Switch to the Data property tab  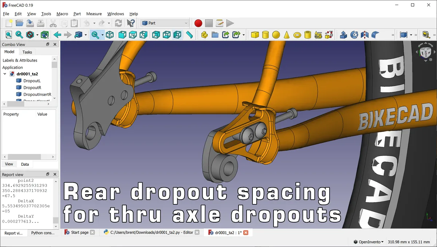point(25,164)
